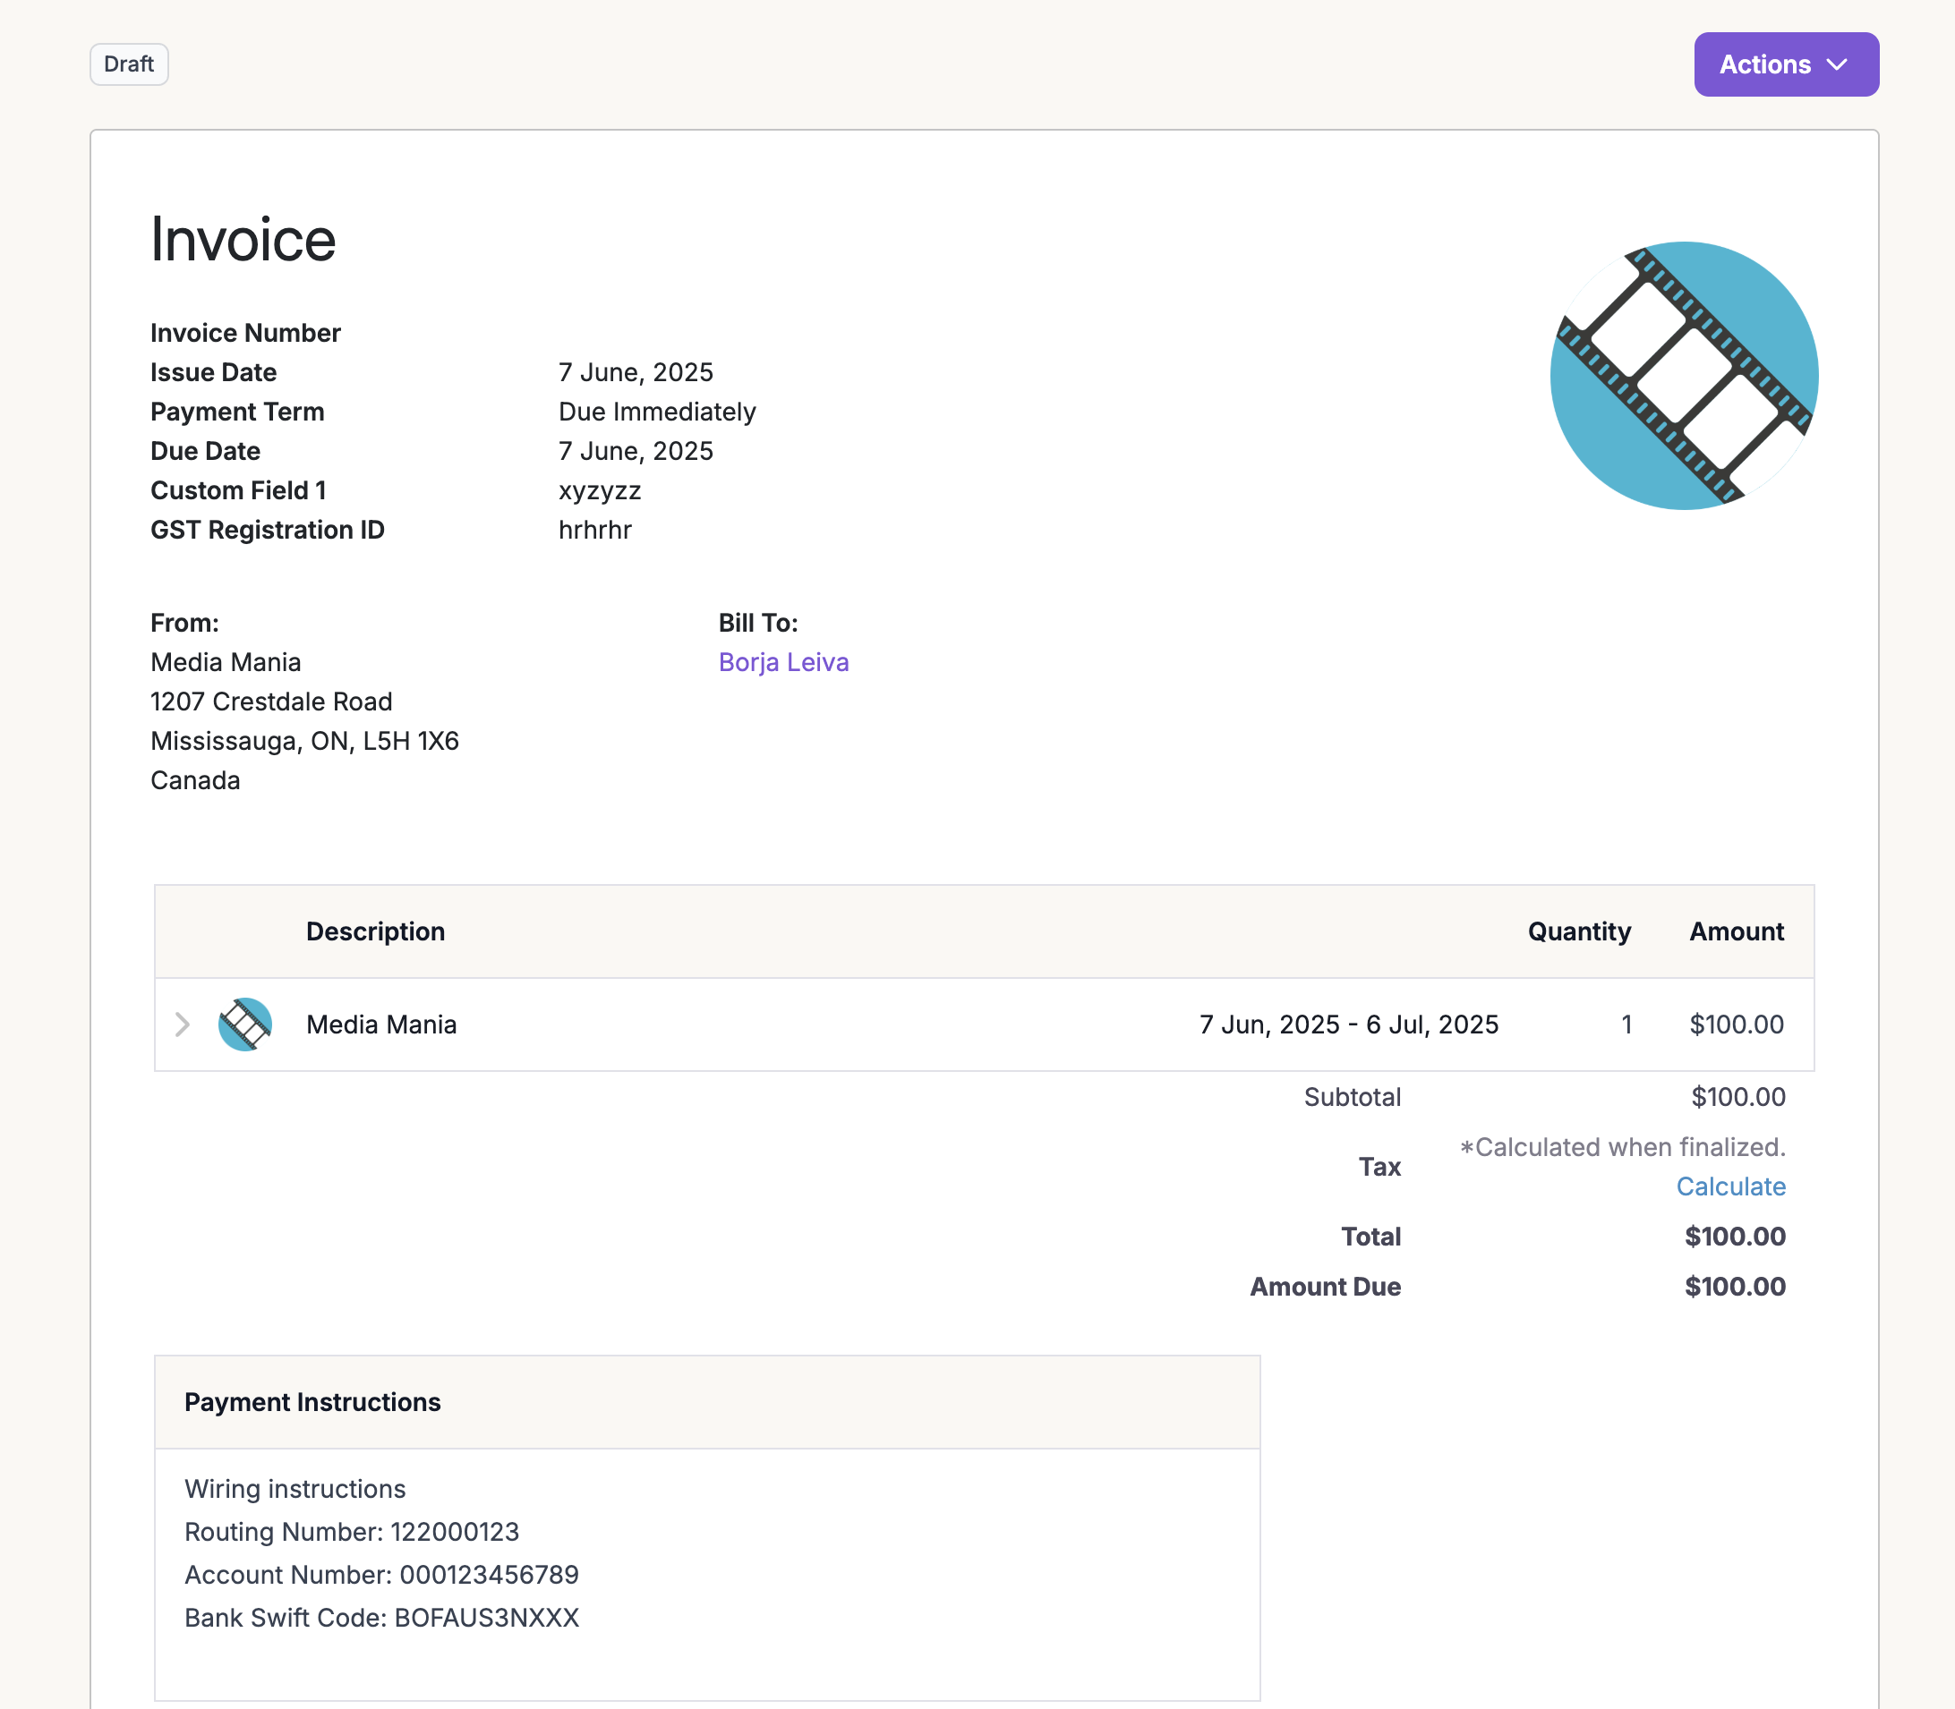Click the Amount column header
The width and height of the screenshot is (1955, 1709).
1736,931
